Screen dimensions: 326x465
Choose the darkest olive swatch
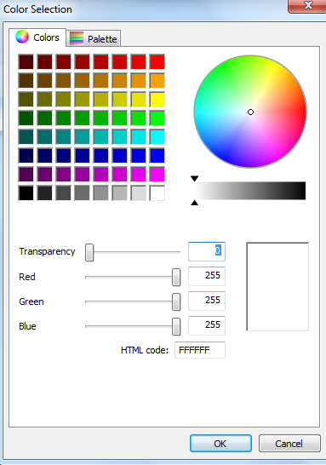[x=26, y=100]
